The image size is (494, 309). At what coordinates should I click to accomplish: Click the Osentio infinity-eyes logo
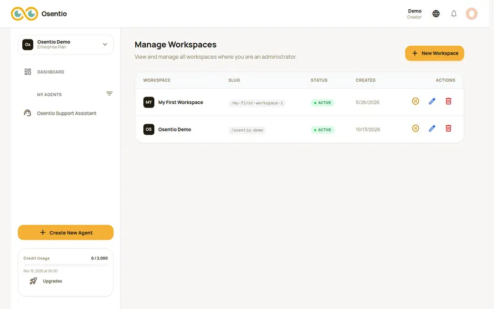[24, 14]
